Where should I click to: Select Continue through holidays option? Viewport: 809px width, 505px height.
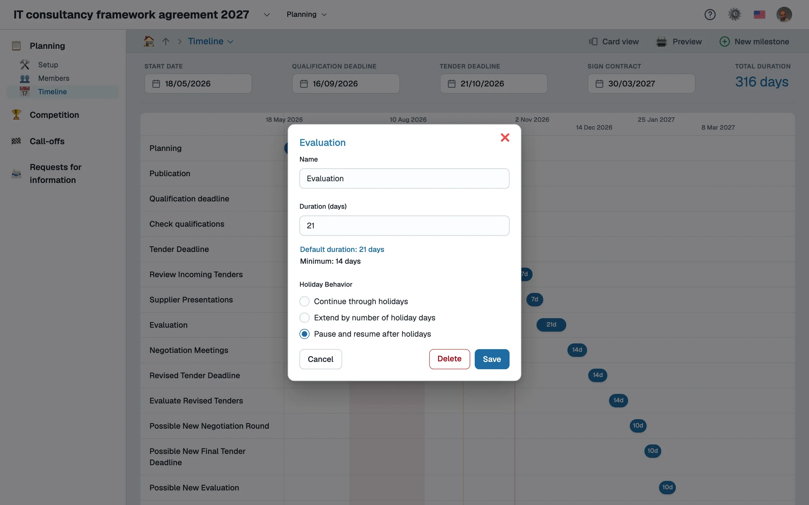coord(304,301)
